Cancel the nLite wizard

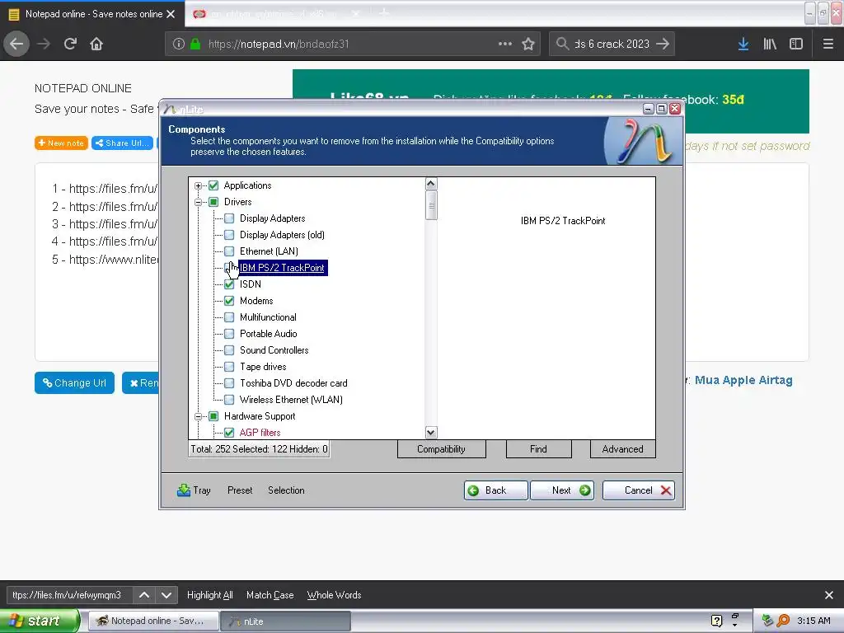tap(639, 490)
